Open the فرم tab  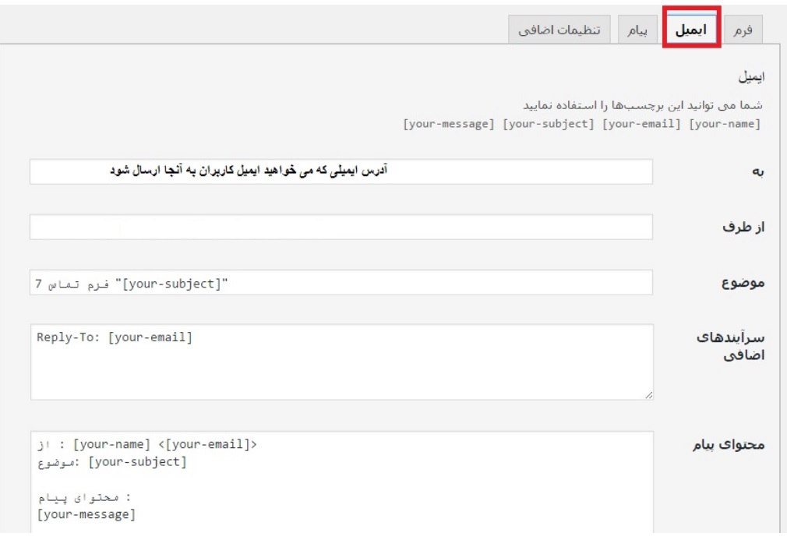coord(743,30)
